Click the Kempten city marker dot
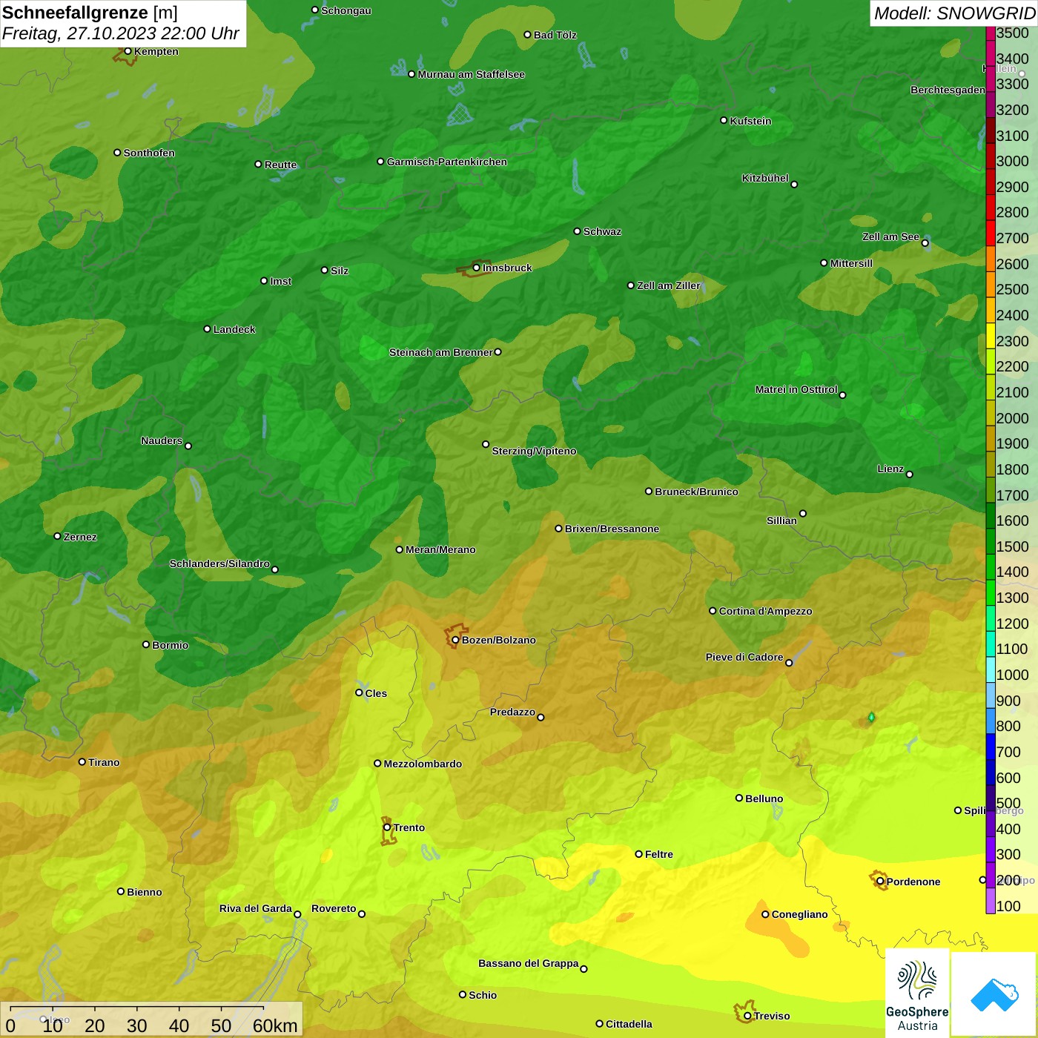The image size is (1038, 1038). point(128,51)
